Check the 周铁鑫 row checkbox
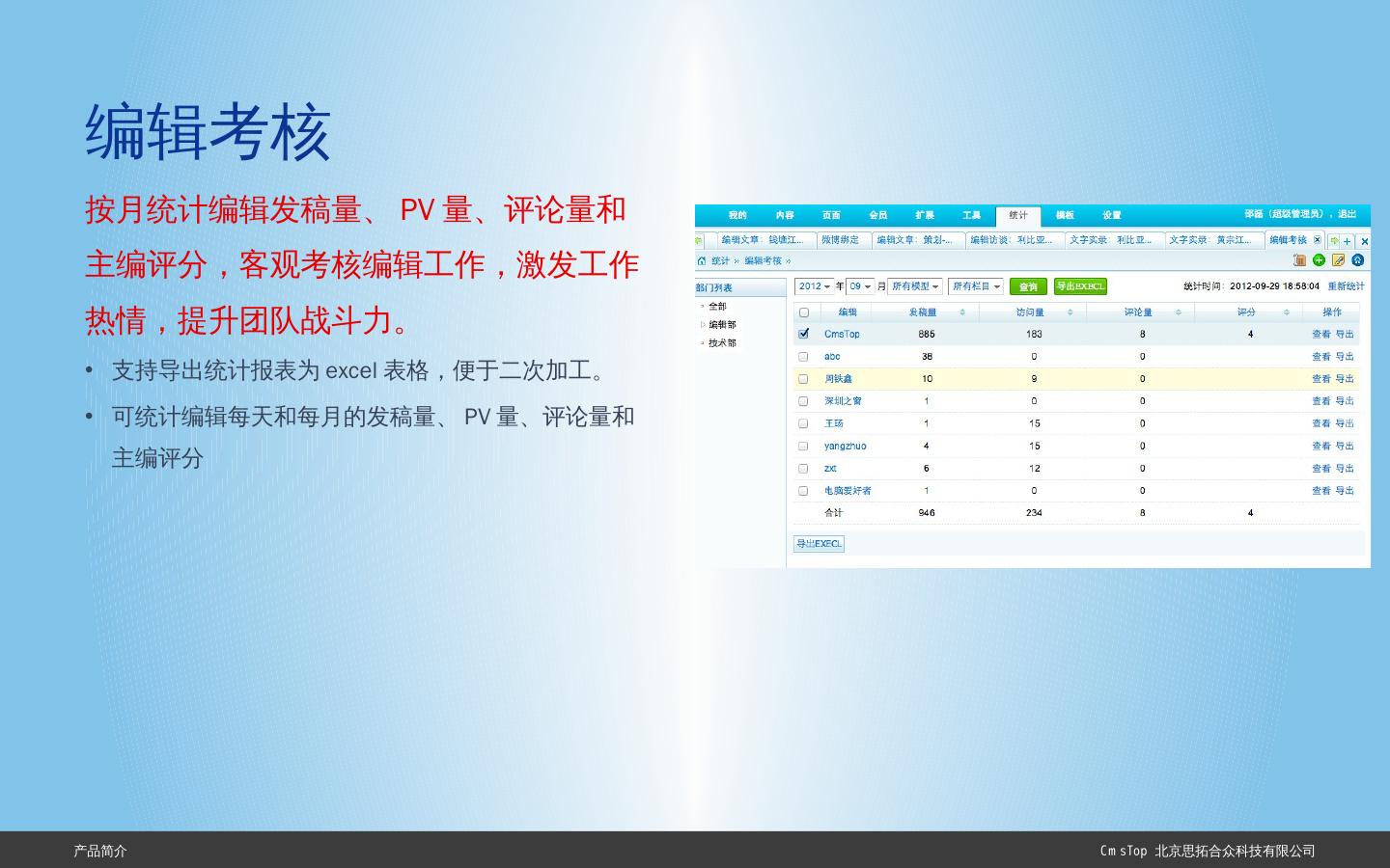Viewport: 1390px width, 868px height. pos(804,379)
